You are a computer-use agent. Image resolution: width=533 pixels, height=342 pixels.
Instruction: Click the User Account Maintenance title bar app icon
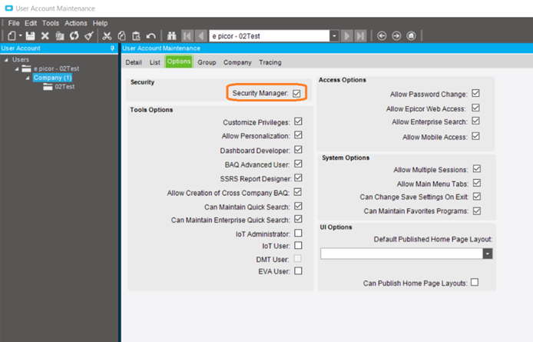tap(9, 8)
